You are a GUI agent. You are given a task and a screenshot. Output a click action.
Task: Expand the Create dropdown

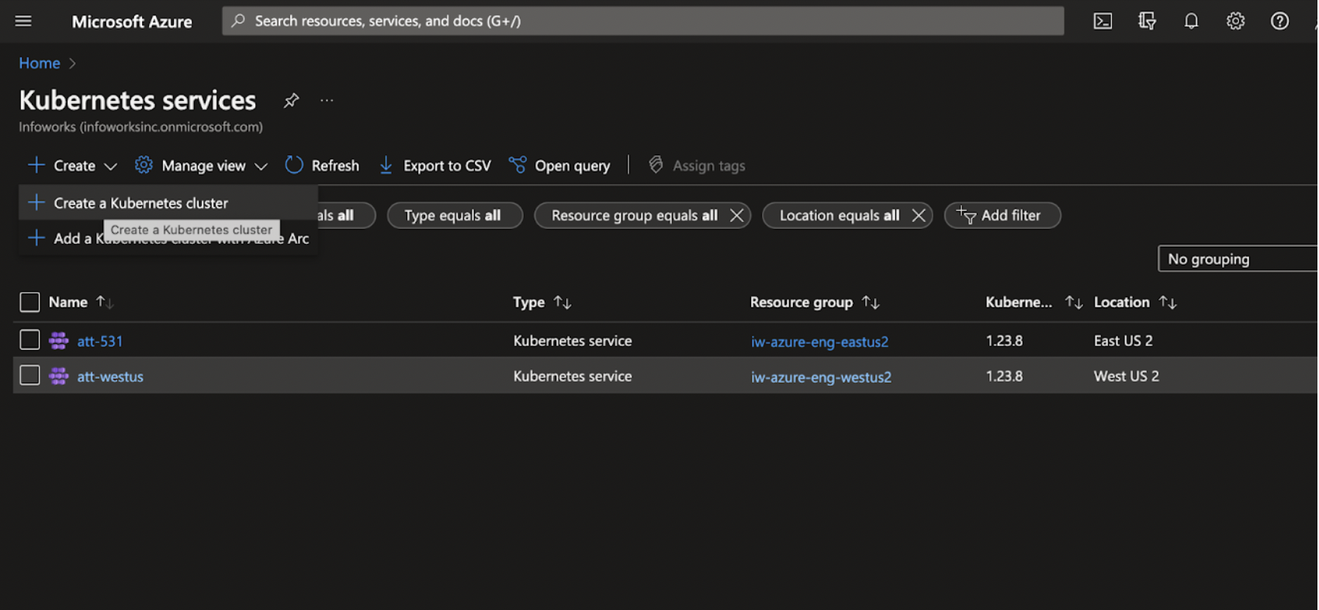click(x=72, y=165)
